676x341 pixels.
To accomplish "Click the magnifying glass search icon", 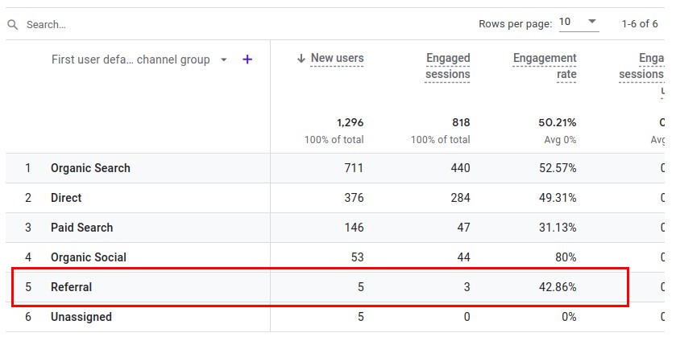I will [13, 25].
